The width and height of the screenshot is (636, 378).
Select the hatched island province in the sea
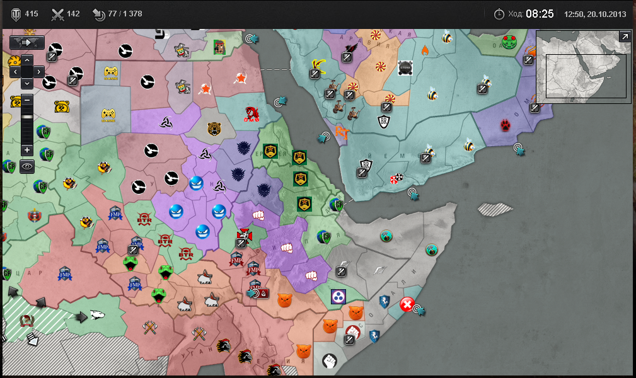pos(495,209)
